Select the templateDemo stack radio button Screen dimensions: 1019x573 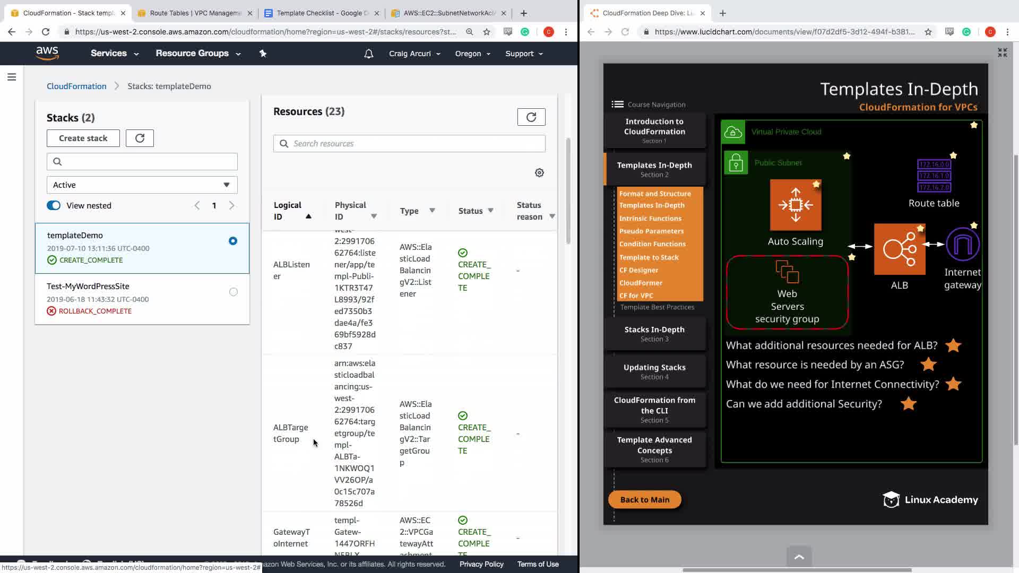click(x=233, y=241)
